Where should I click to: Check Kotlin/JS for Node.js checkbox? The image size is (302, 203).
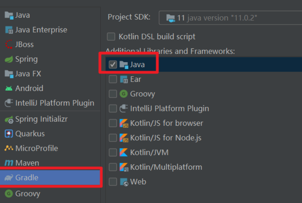click(113, 138)
